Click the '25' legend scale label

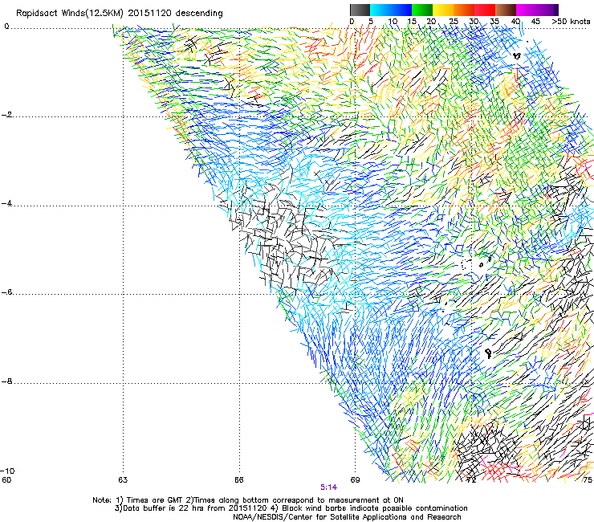pyautogui.click(x=454, y=21)
